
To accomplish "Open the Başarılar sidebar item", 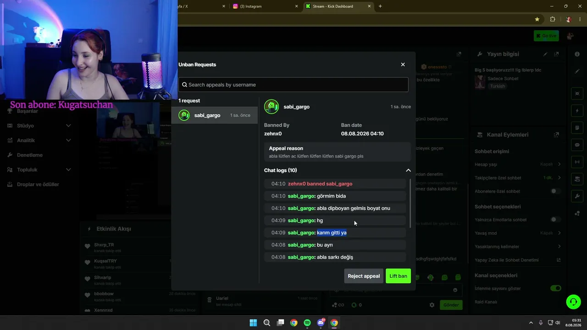I will click(28, 111).
